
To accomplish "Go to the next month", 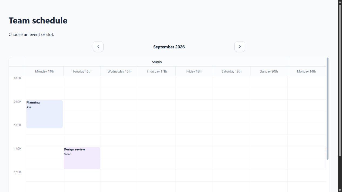I will [x=240, y=47].
